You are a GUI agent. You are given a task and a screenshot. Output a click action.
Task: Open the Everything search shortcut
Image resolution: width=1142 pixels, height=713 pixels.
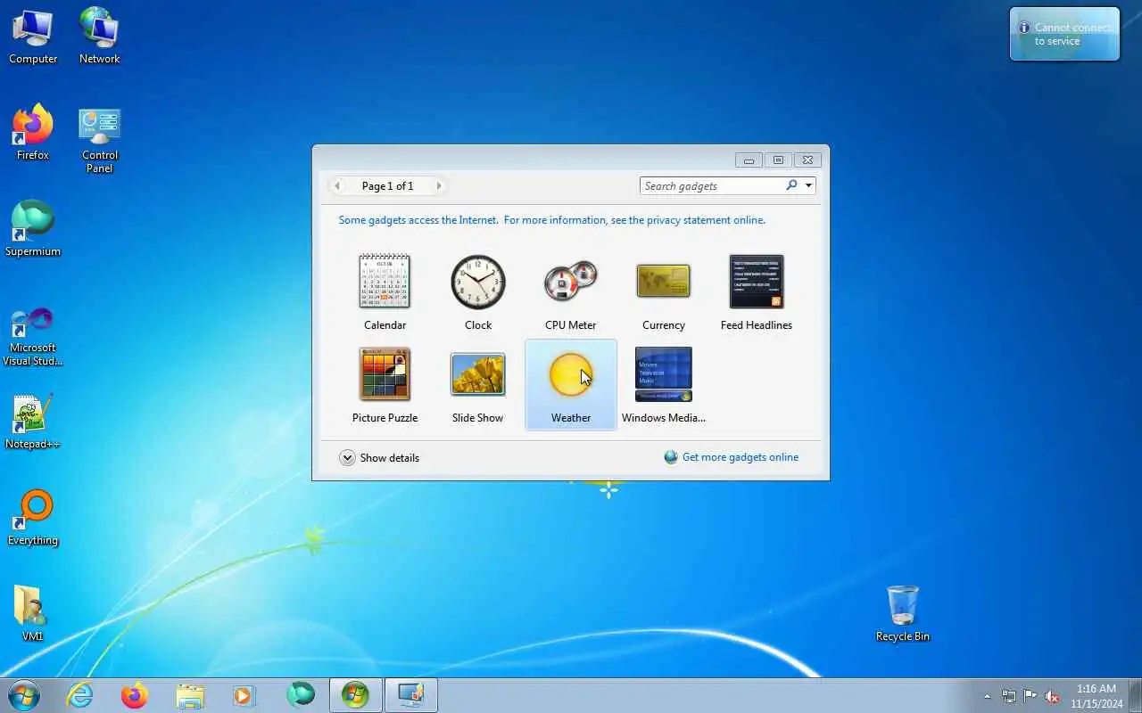[x=33, y=518]
